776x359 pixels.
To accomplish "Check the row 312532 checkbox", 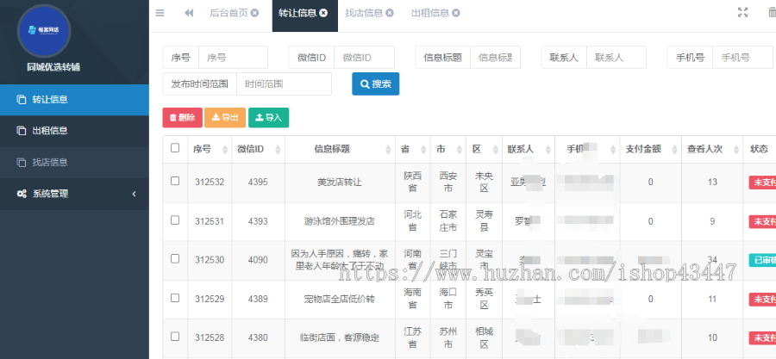I will coord(175,181).
